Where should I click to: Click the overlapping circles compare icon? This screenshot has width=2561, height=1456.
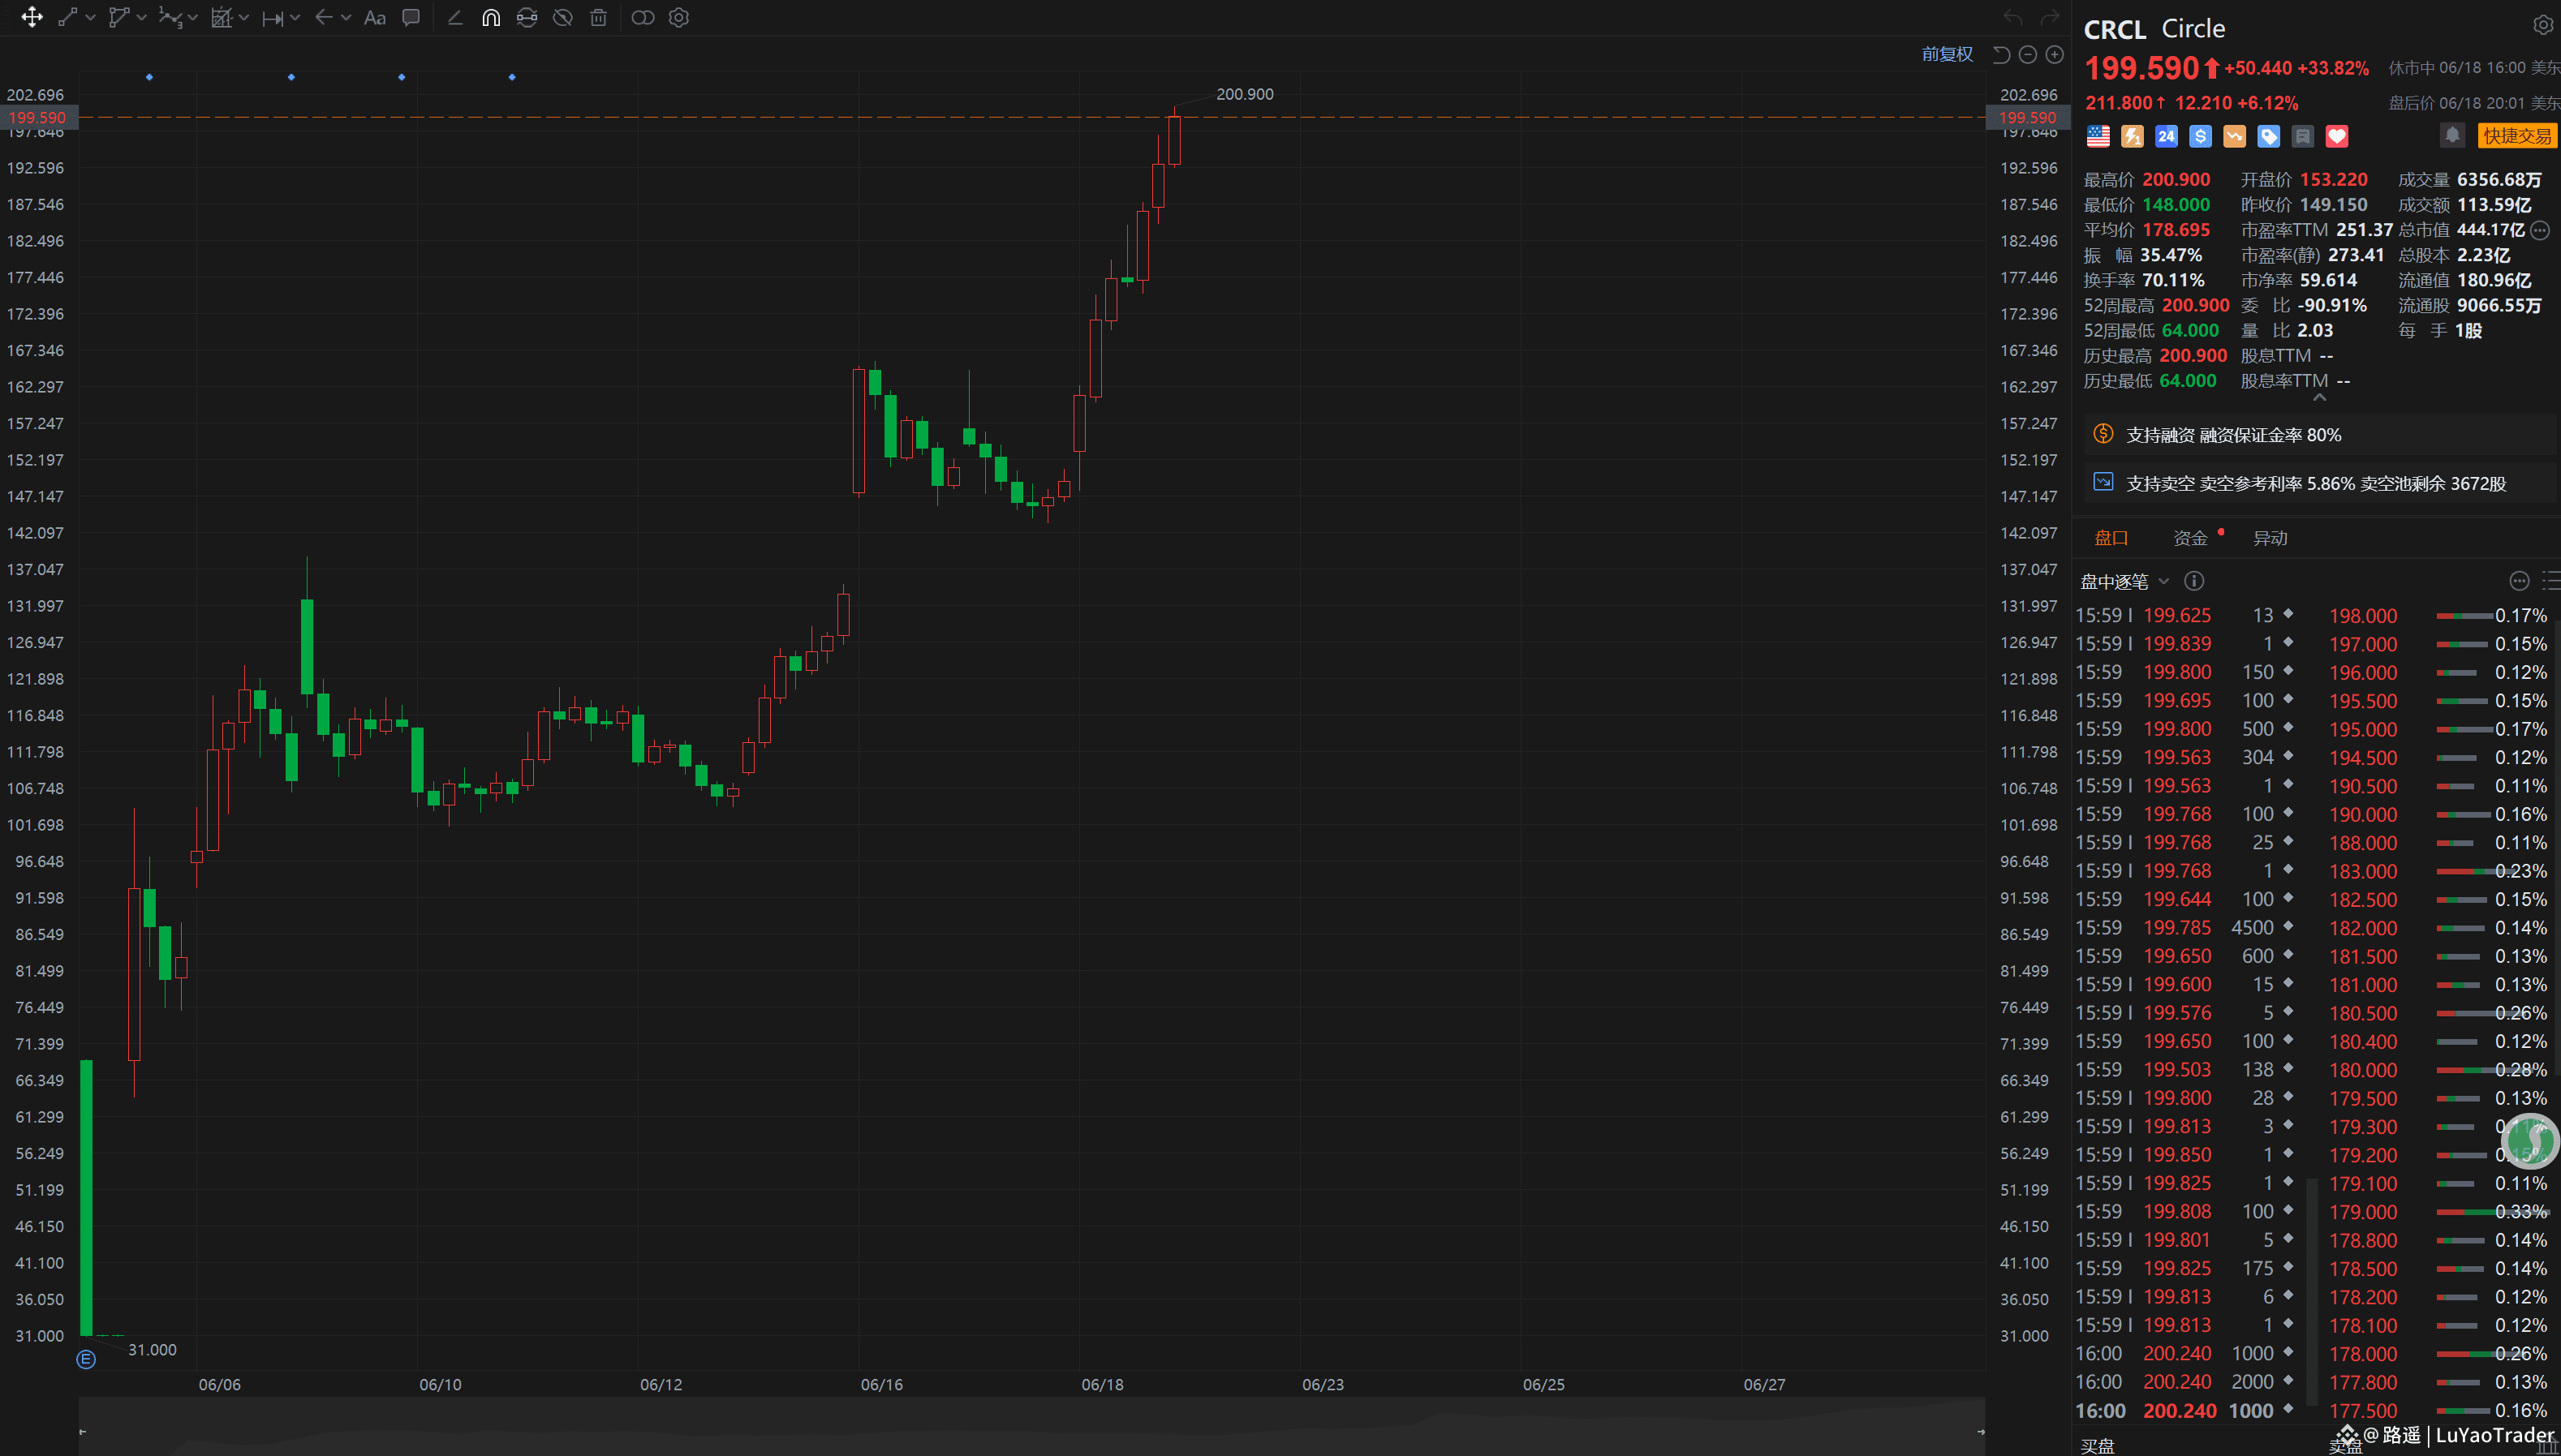[x=643, y=18]
